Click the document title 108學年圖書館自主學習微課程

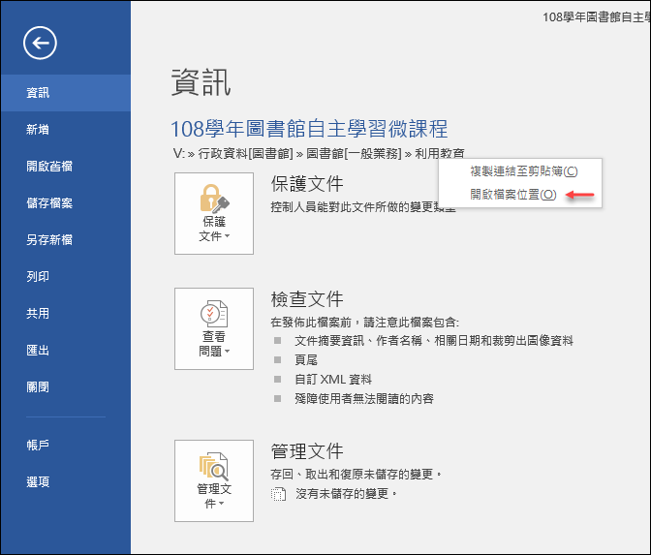pyautogui.click(x=309, y=129)
